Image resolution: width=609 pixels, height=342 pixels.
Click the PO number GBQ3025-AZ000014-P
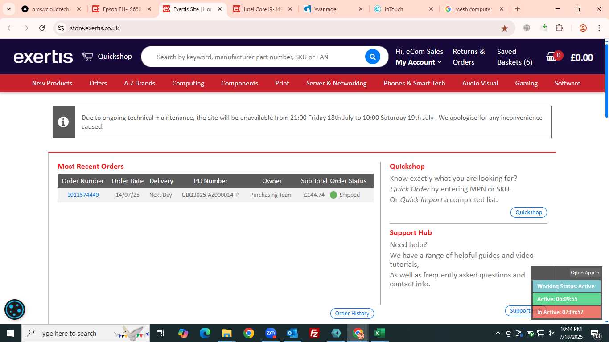pos(210,195)
